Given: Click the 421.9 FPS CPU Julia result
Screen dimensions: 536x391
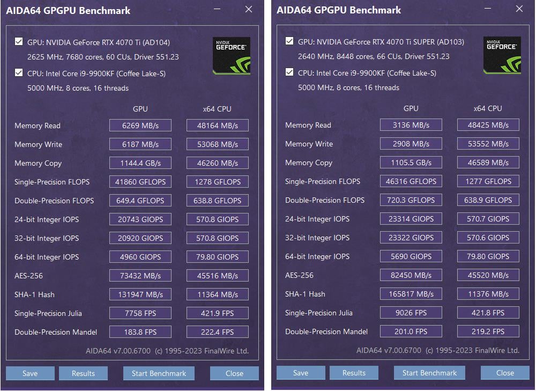Looking at the screenshot, I should pos(218,313).
